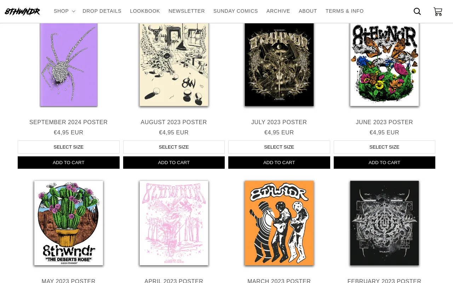Go to 8THWNDR logo home

(x=22, y=11)
